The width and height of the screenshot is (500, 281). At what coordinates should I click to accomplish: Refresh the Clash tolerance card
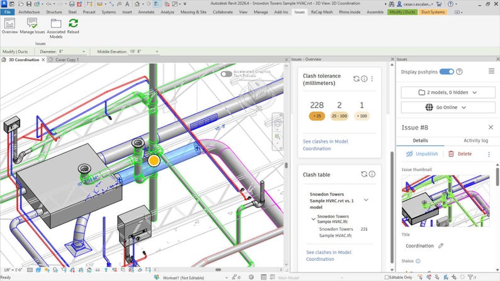click(356, 79)
